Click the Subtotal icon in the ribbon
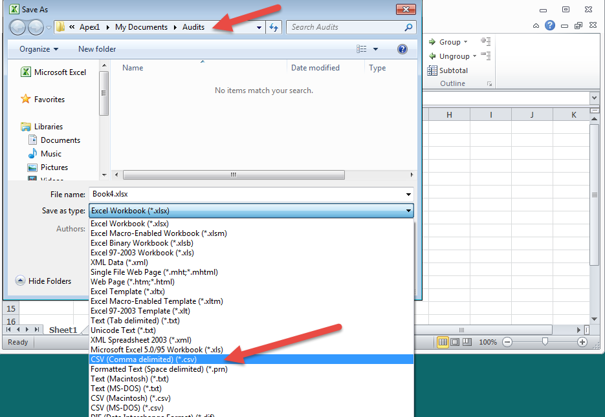The height and width of the screenshot is (417, 605). (433, 70)
